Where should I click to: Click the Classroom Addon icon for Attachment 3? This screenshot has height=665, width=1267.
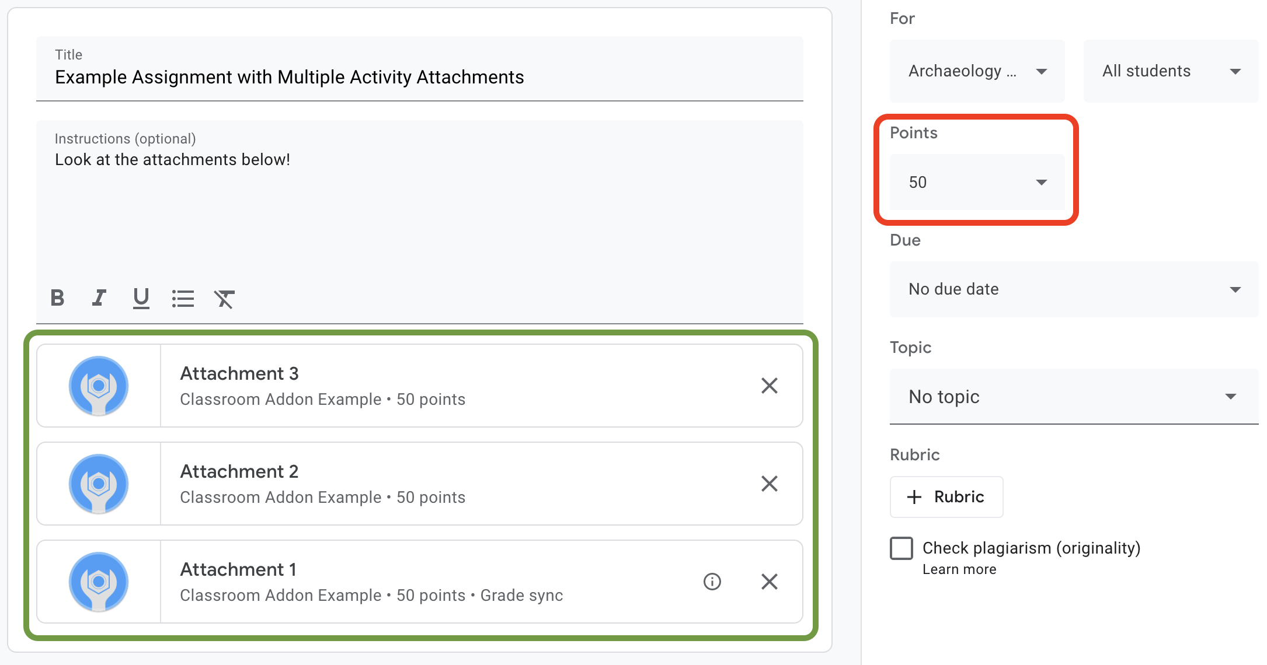pyautogui.click(x=100, y=385)
